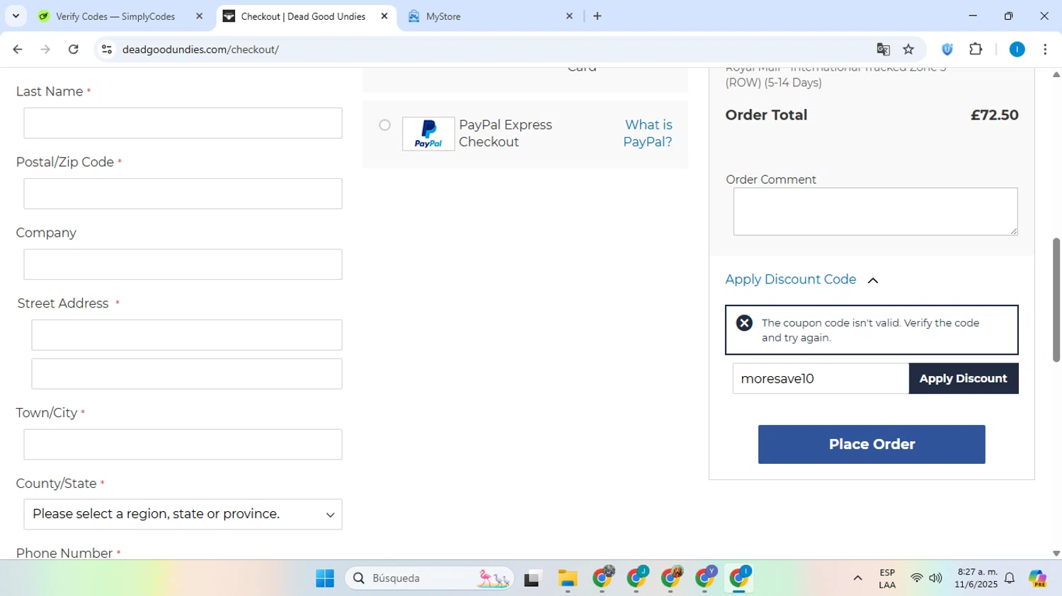Click the Apply Discount button
The height and width of the screenshot is (596, 1062).
964,378
